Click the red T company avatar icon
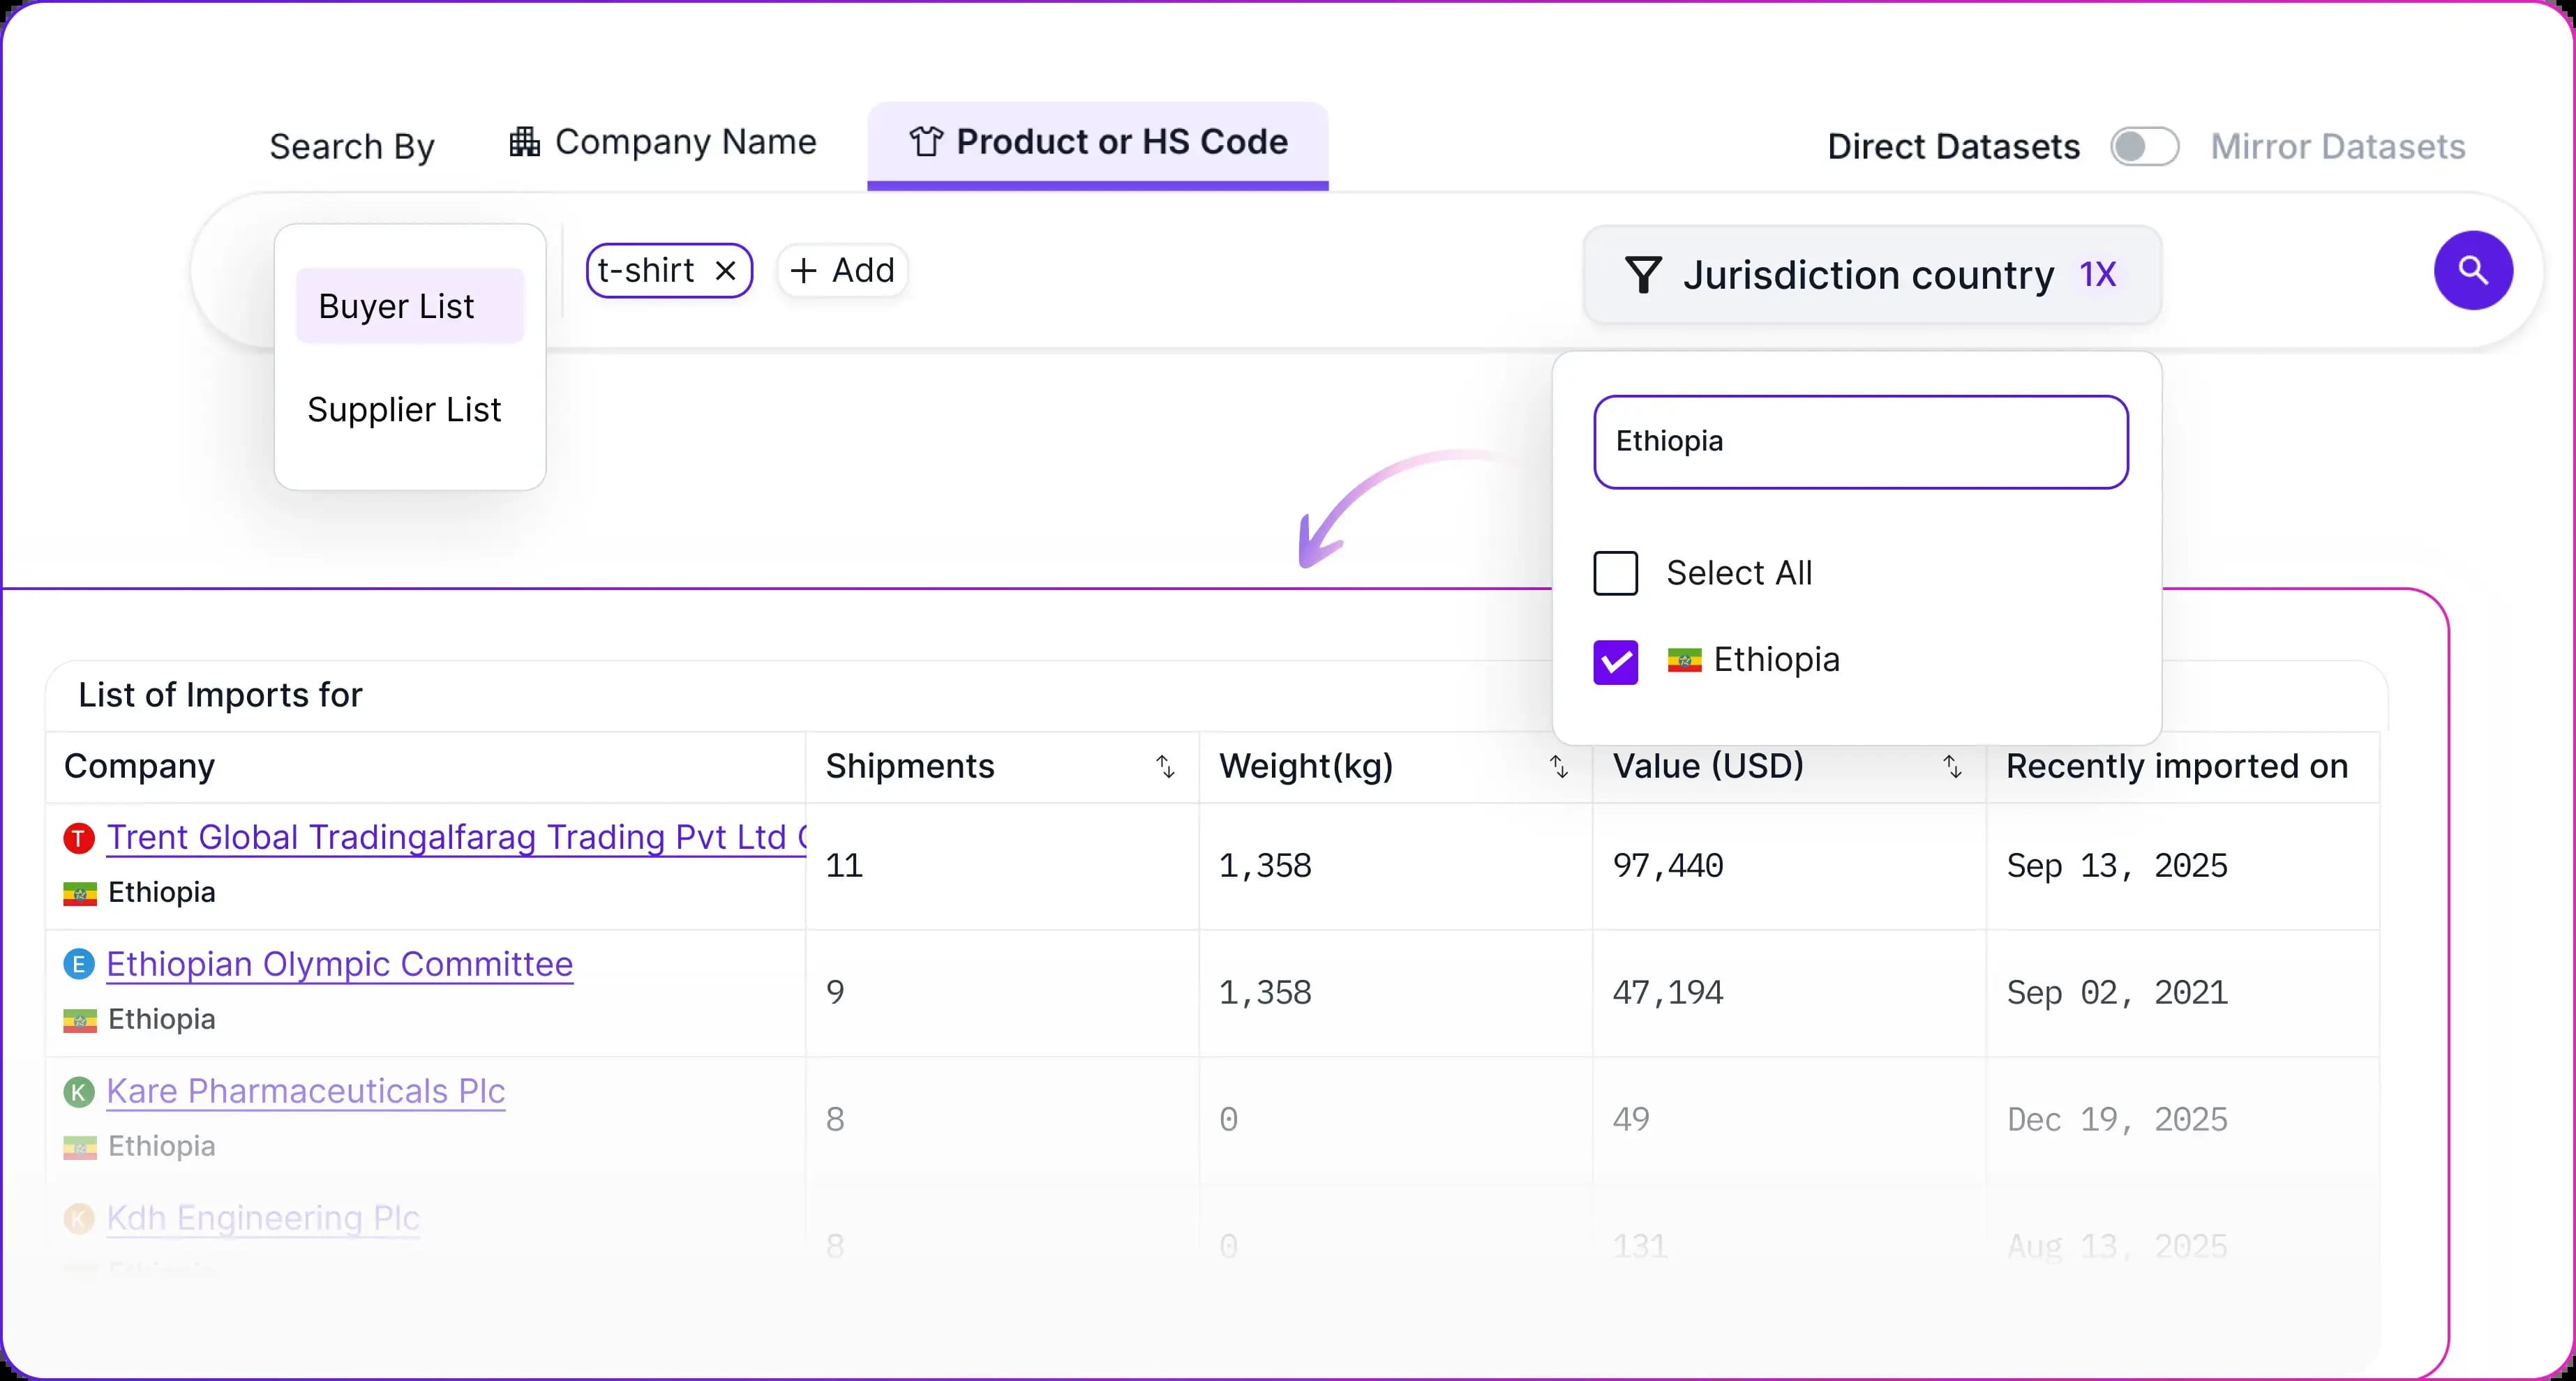Viewport: 2576px width, 1381px height. [x=79, y=838]
